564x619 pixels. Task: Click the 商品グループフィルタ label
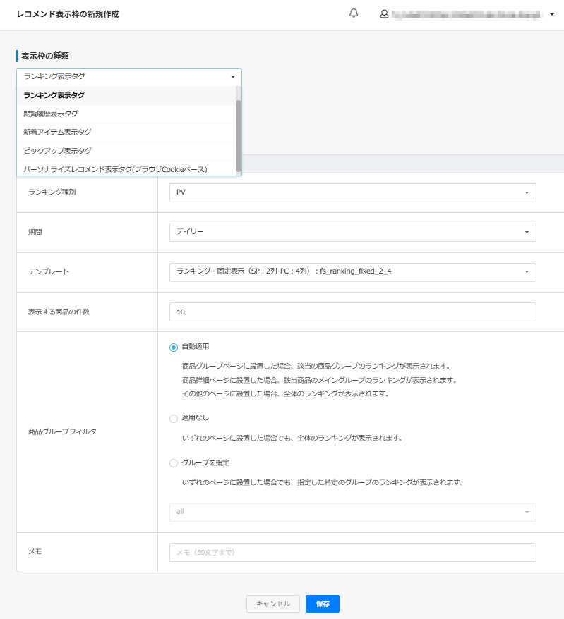[62, 432]
